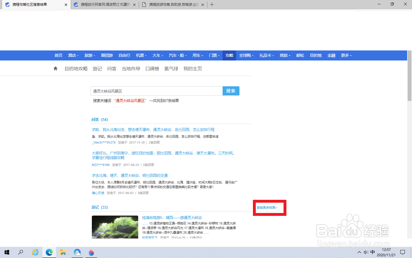
Task: Open question 大家好从。广州到南宁
Action: coord(164,155)
